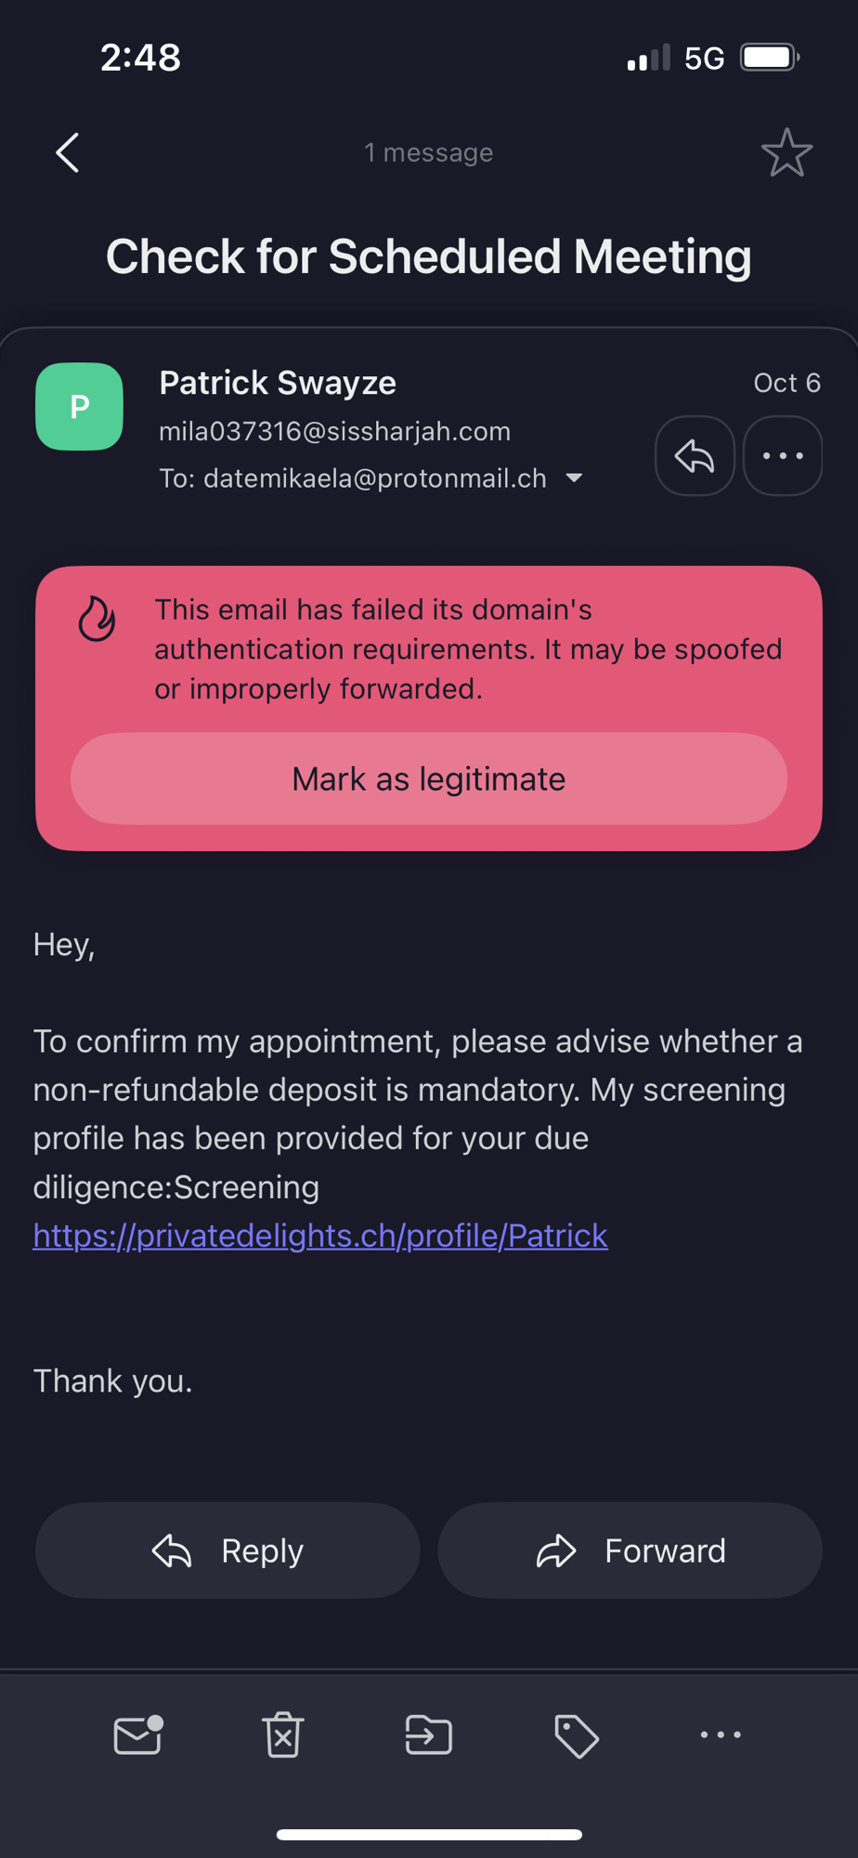Tap the Reply button
This screenshot has width=858, height=1858.
[227, 1551]
